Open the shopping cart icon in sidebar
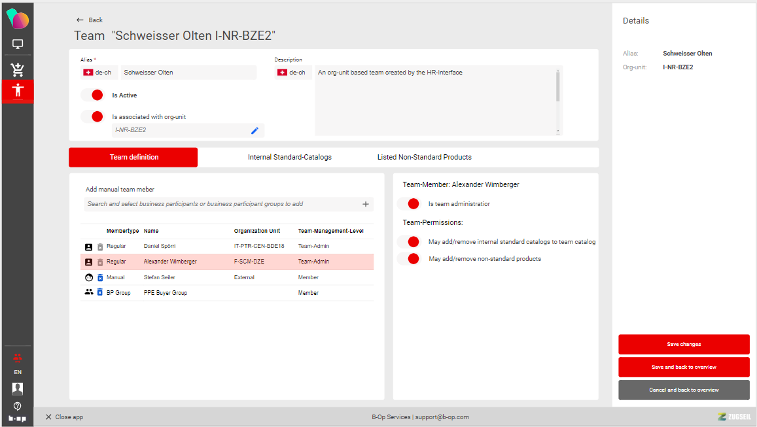Image resolution: width=757 pixels, height=427 pixels. coord(18,69)
